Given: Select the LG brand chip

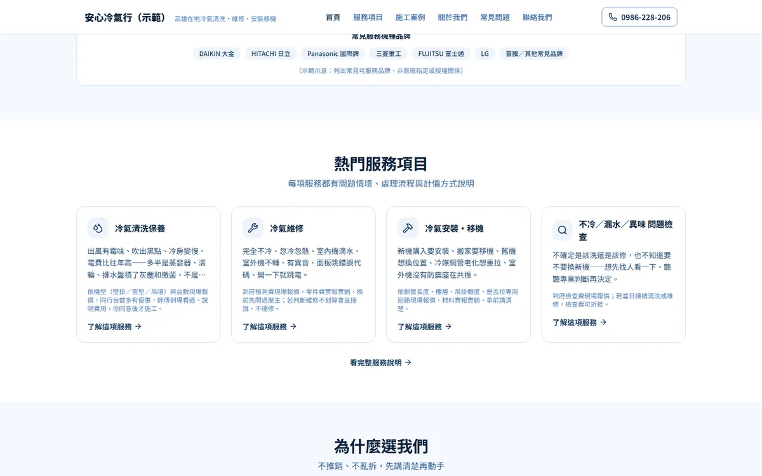Looking at the screenshot, I should tap(485, 53).
